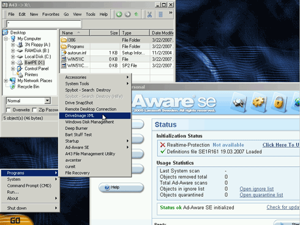Viewport: 300px width, 225px height.
Task: Click the Forward arrow in A43 toolbar
Action: 127,14
